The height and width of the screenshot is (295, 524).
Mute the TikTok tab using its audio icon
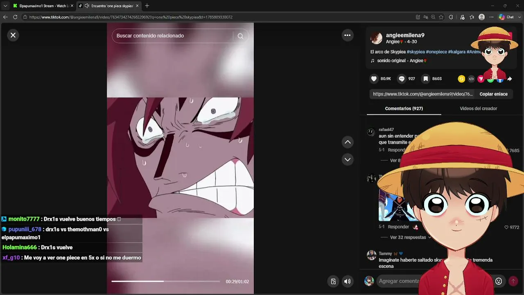point(87,6)
